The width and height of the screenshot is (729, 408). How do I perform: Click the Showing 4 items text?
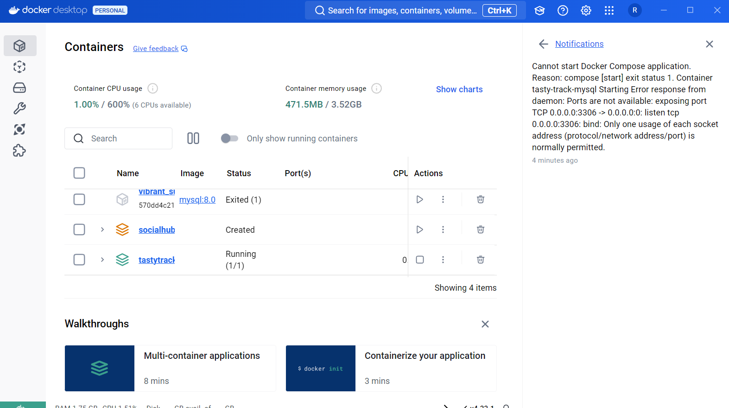pyautogui.click(x=465, y=288)
